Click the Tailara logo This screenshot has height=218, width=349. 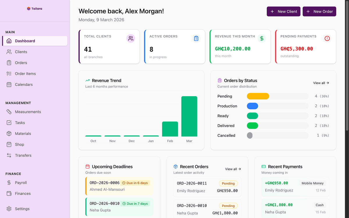pyautogui.click(x=34, y=8)
